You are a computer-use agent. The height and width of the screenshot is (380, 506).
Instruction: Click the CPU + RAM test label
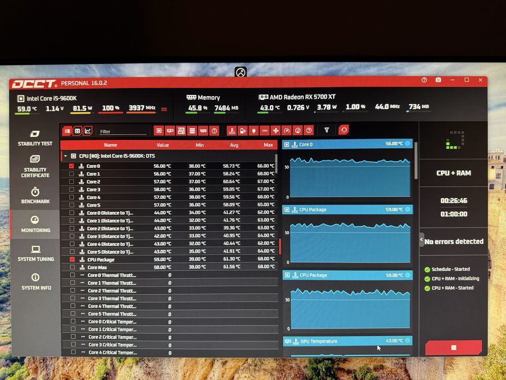(x=453, y=173)
